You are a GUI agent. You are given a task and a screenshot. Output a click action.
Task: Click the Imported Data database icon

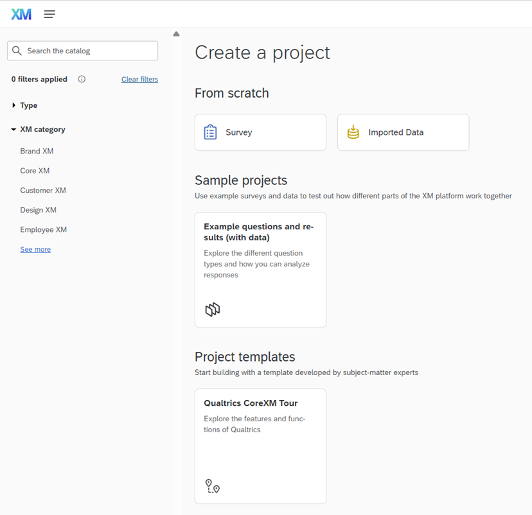[x=353, y=132]
